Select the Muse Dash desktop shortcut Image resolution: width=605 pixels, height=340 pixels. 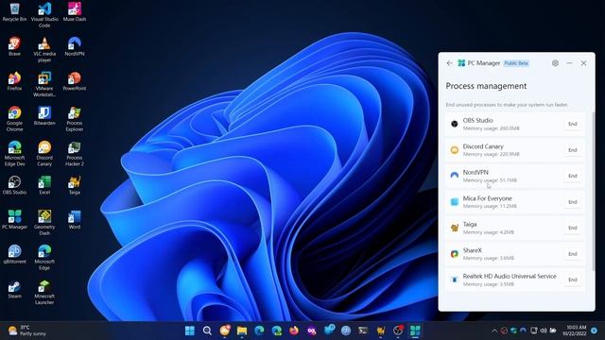point(75,11)
